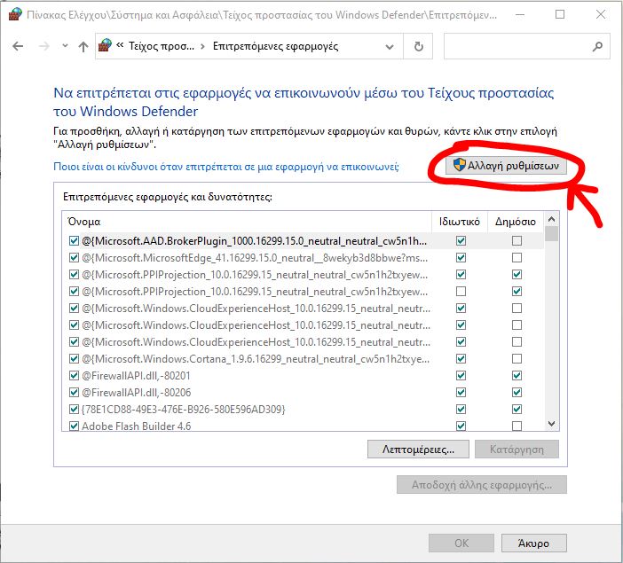Go up one folder level
Image resolution: width=623 pixels, height=563 pixels.
point(83,46)
